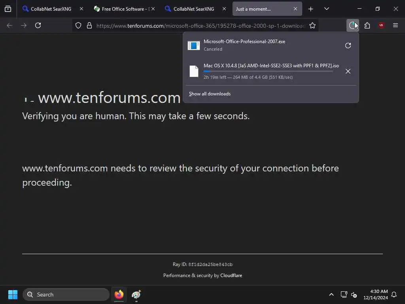This screenshot has width=405, height=304.
Task: Click the Office 2007 exe file icon
Action: tap(194, 46)
